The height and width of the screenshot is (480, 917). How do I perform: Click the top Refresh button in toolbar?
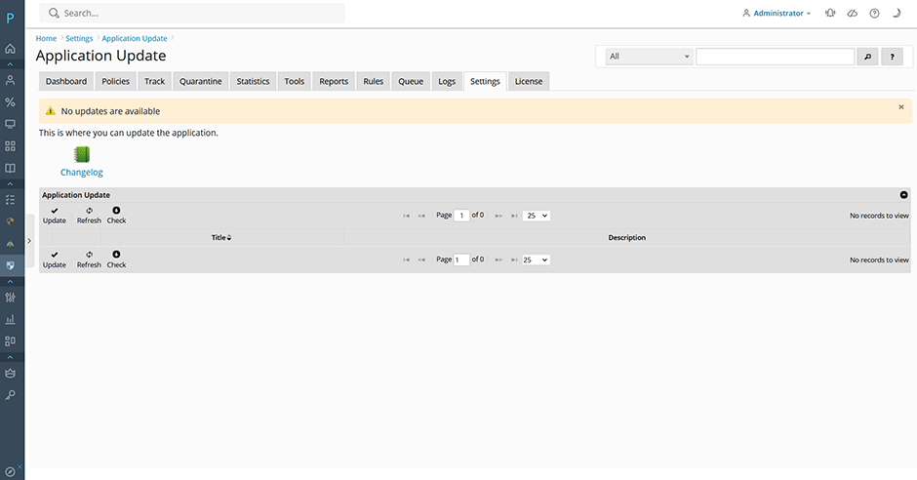coord(89,216)
